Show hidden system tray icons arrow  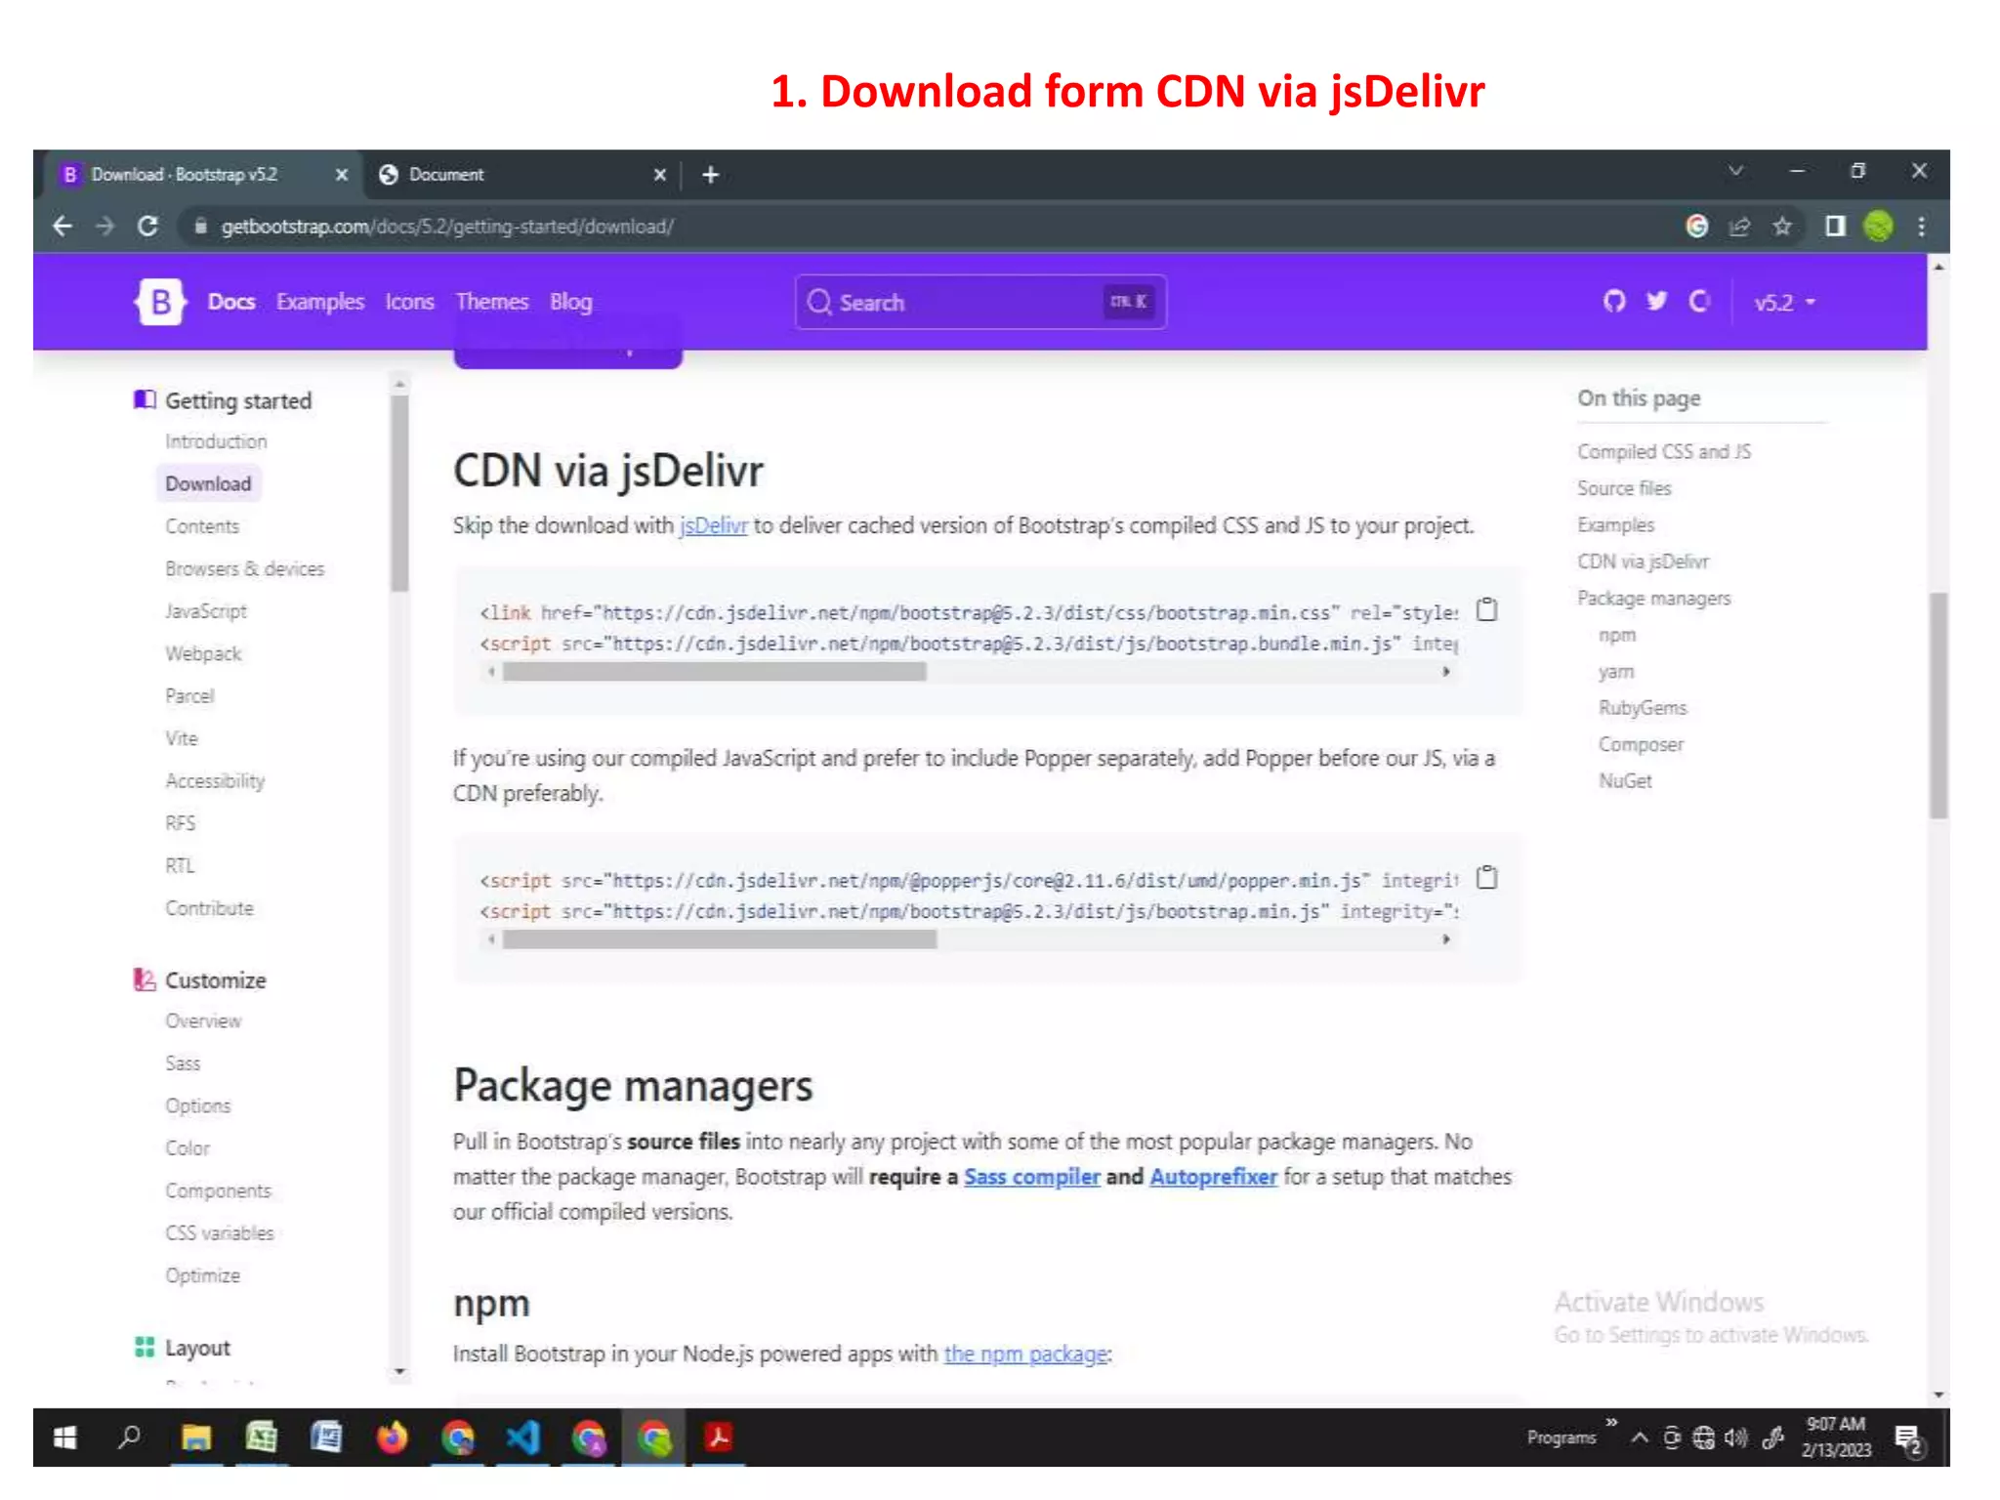tap(1640, 1437)
